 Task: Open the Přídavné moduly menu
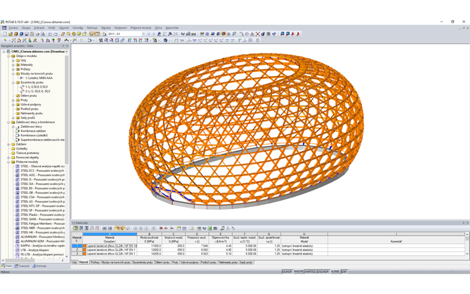pyautogui.click(x=141, y=28)
